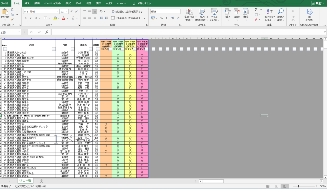The width and height of the screenshot is (327, 189).
Task: Click the 共有 share button
Action: coord(317,3)
